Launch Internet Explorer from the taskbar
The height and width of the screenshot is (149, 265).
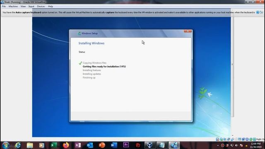[x=18, y=145]
